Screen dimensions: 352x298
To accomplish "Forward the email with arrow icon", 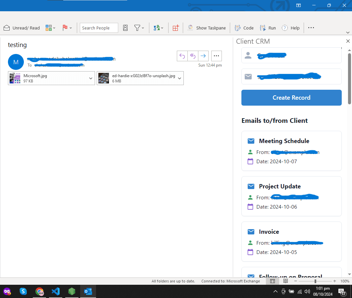I will 203,56.
